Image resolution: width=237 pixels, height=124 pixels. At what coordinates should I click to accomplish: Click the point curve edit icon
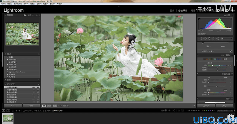231,51
